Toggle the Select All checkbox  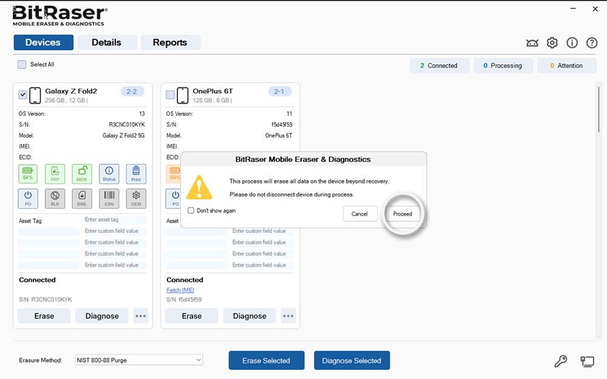pyautogui.click(x=22, y=65)
